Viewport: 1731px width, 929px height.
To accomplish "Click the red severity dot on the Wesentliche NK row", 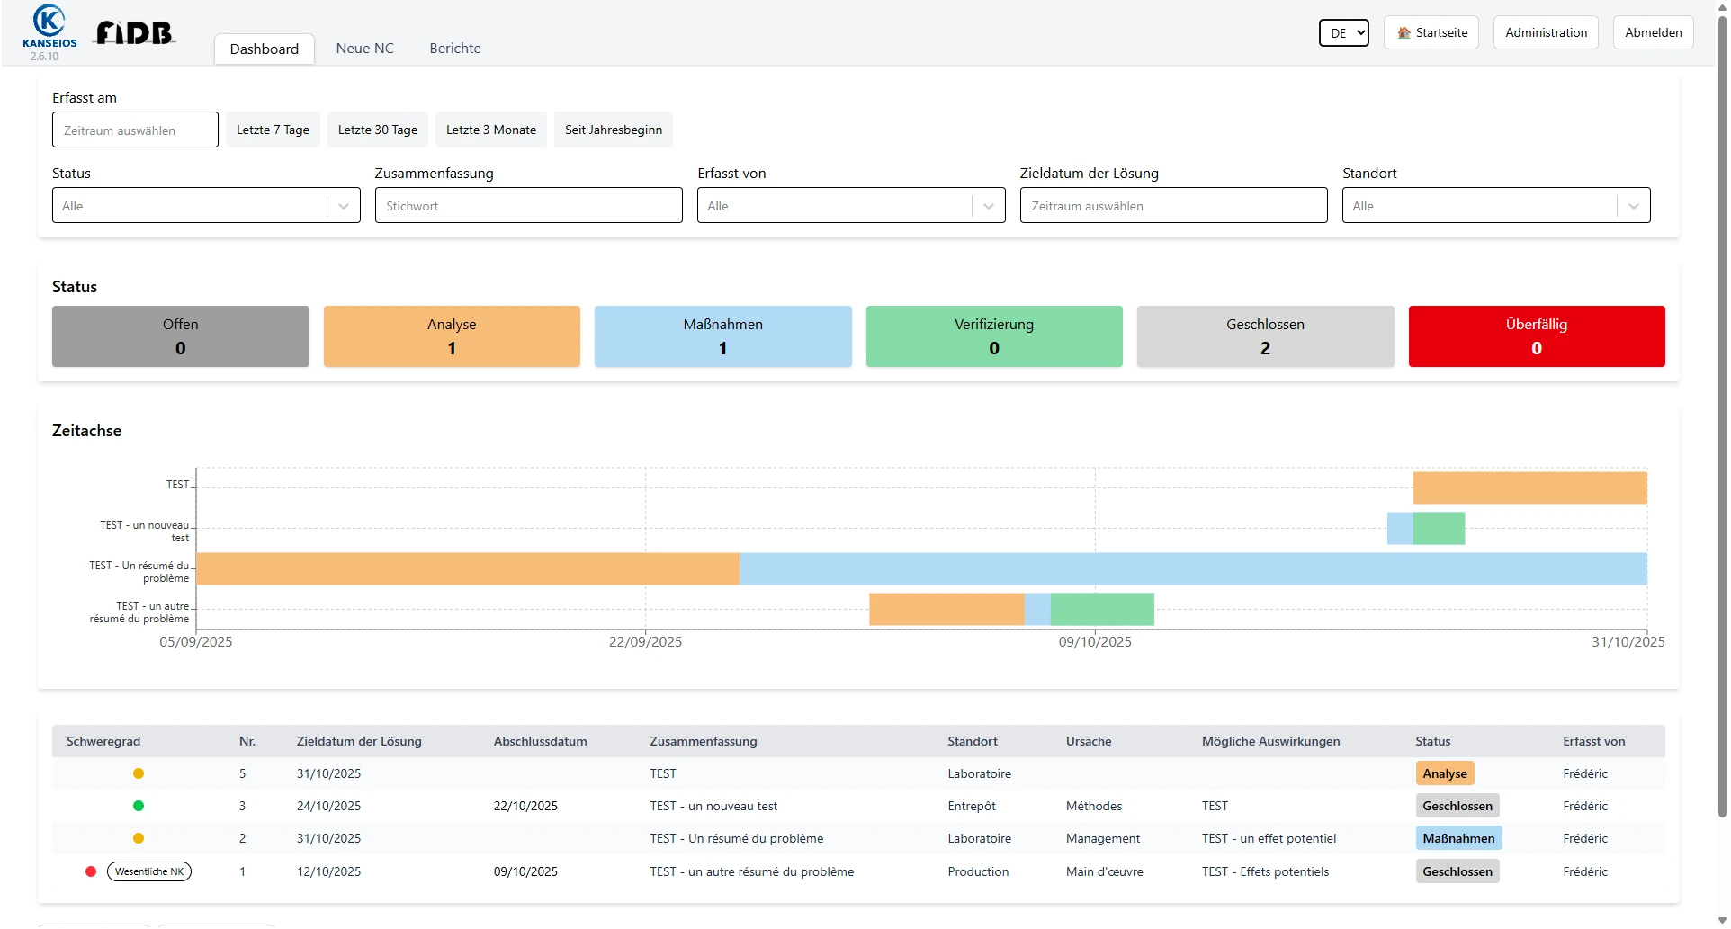I will click(90, 871).
